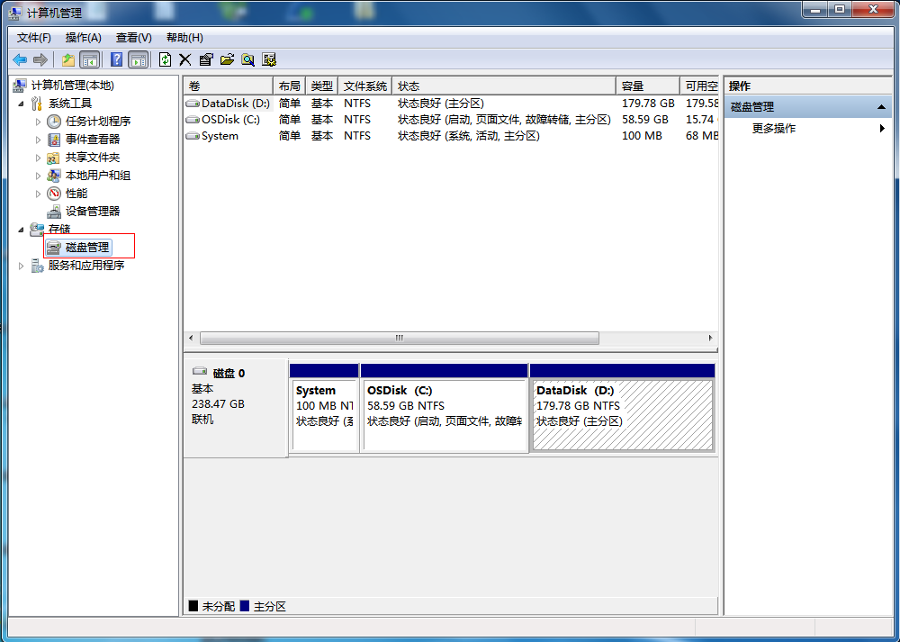Sort by the 类型 column header
900x642 pixels.
point(322,86)
